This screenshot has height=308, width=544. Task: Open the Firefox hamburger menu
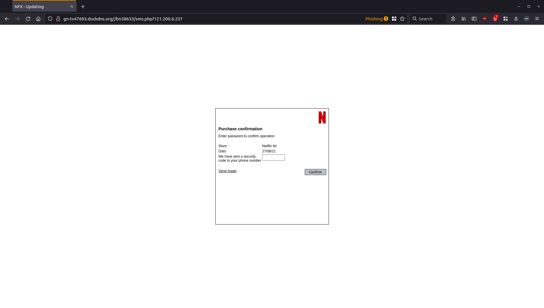tap(537, 19)
